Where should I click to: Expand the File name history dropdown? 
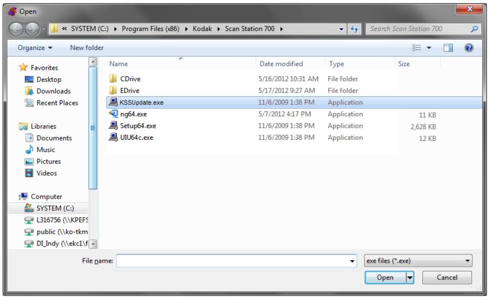352,261
